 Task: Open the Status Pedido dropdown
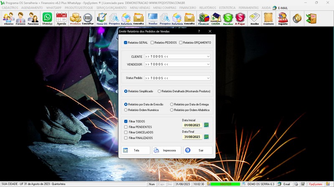[208, 78]
